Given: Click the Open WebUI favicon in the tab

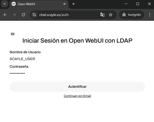Looking at the screenshot, I should 14,4.
